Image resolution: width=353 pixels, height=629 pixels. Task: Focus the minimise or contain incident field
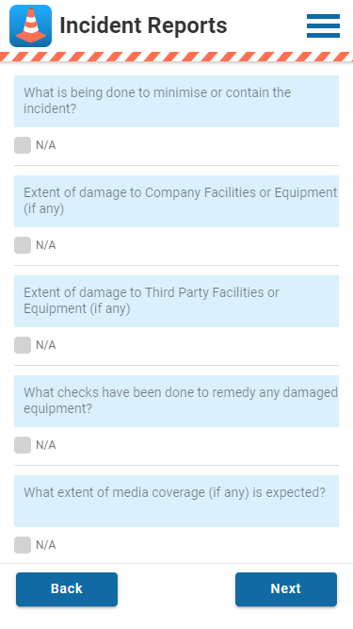[177, 101]
